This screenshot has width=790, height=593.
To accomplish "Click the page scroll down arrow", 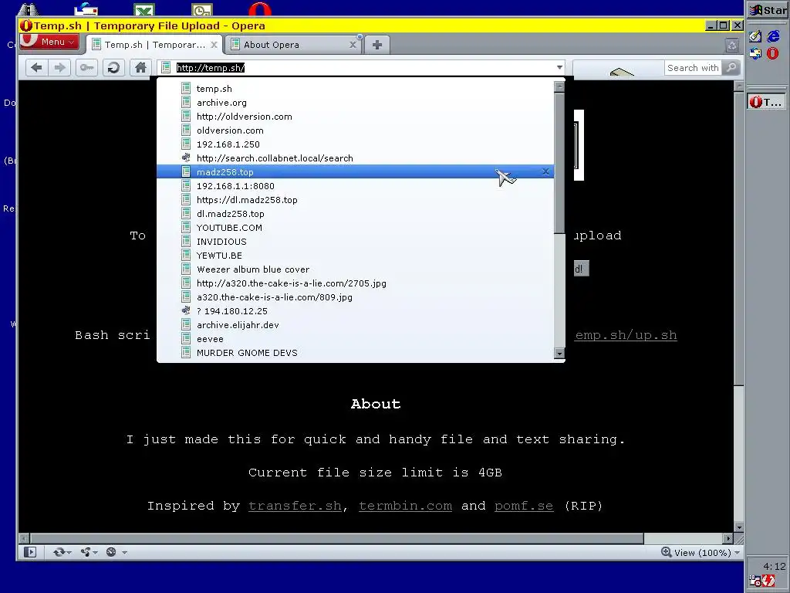I will click(x=739, y=528).
